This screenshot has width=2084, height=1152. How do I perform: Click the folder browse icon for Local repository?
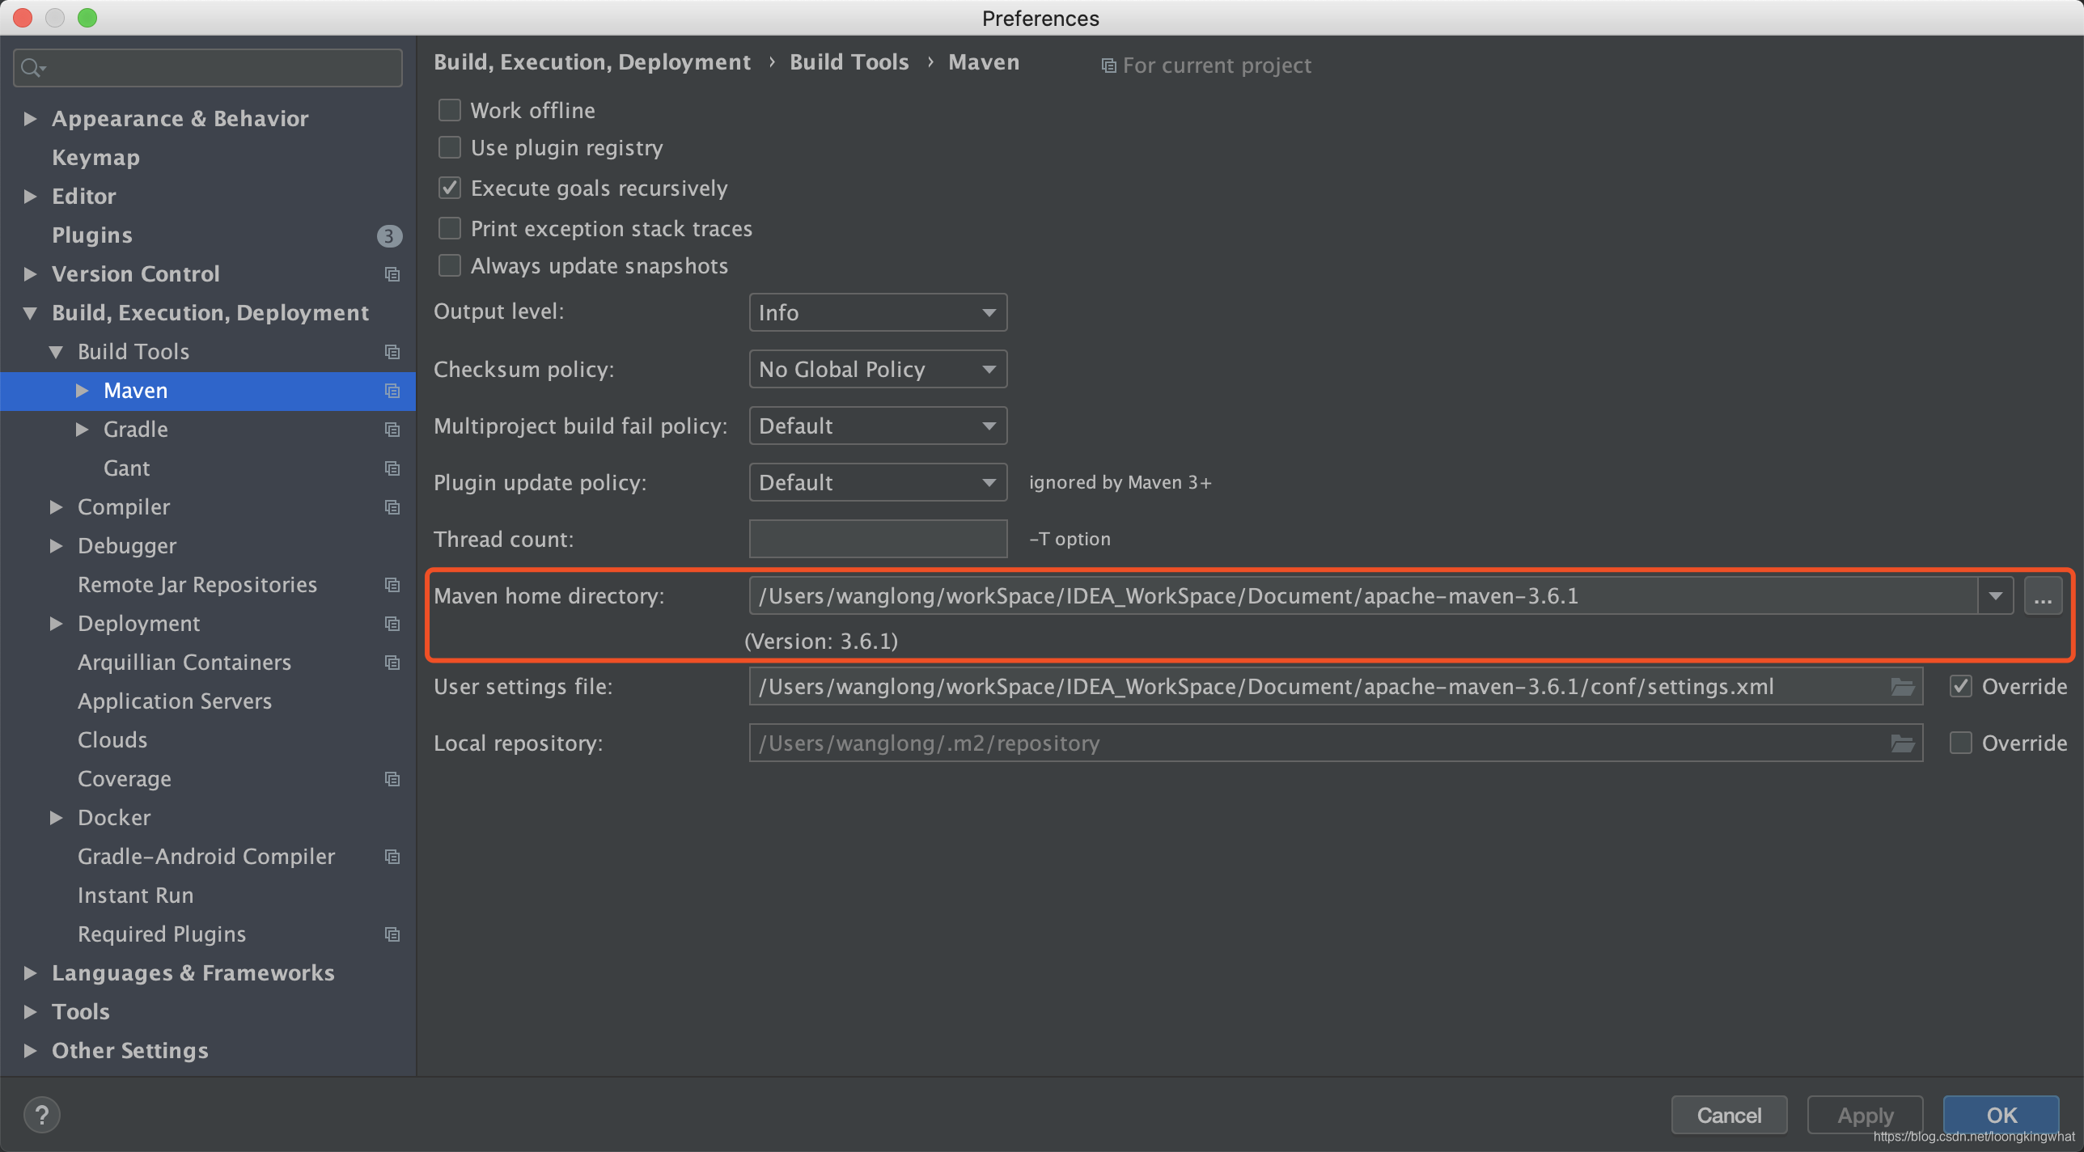click(x=1901, y=742)
